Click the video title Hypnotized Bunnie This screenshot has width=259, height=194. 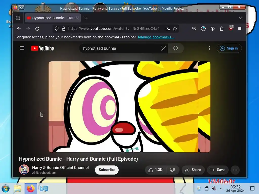click(x=78, y=159)
